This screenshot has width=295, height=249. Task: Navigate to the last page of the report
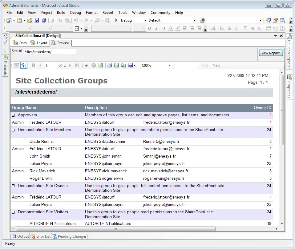pos(77,65)
